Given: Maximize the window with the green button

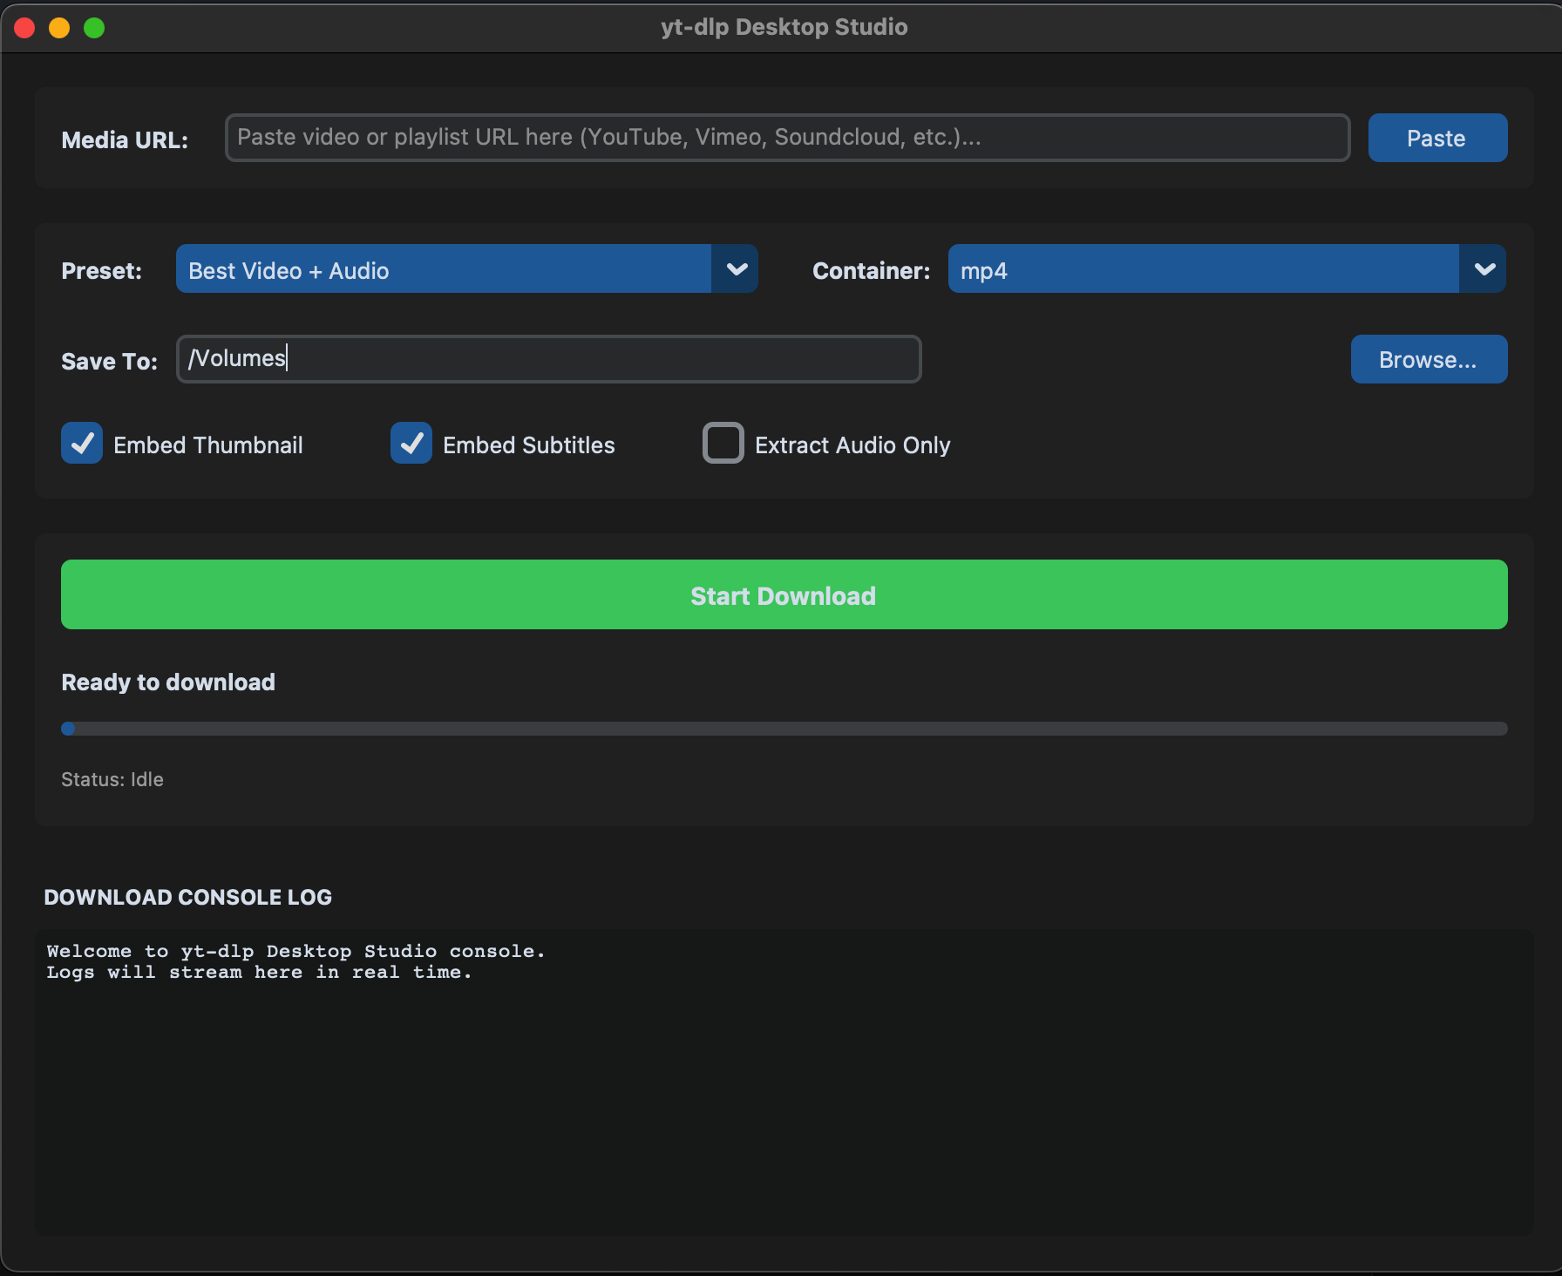Looking at the screenshot, I should (94, 28).
